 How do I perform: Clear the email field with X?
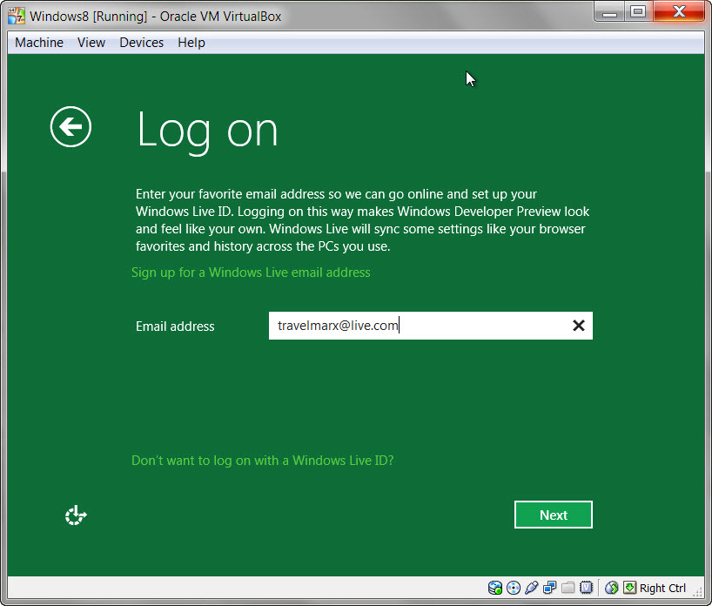click(x=578, y=326)
